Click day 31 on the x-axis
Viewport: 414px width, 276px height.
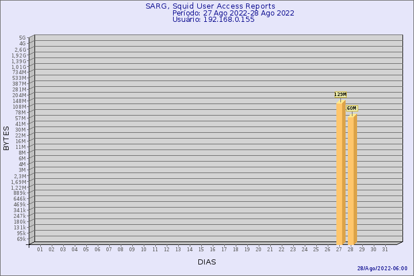[x=385, y=250]
